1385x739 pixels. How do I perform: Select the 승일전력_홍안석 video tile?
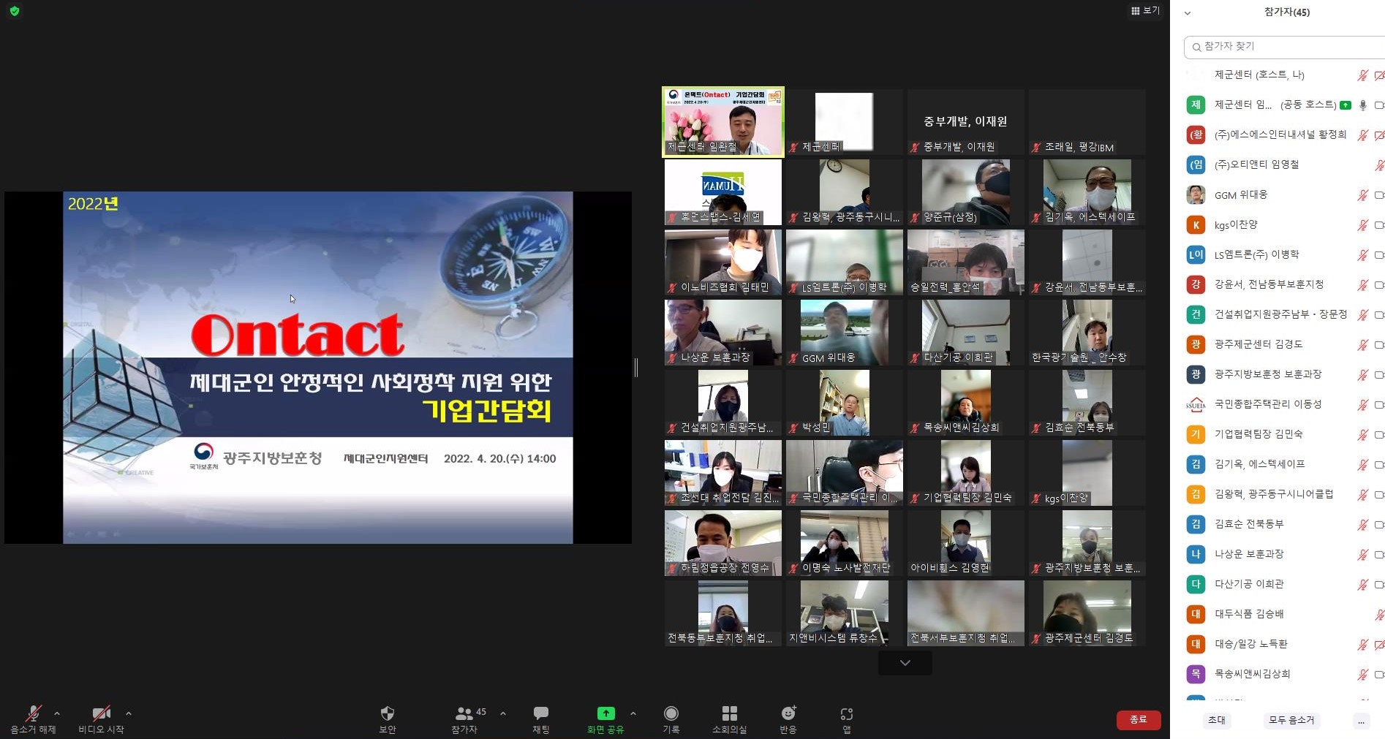[966, 262]
